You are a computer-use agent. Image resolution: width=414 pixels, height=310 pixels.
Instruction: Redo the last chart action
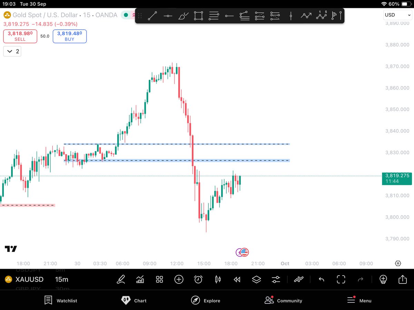click(x=361, y=279)
